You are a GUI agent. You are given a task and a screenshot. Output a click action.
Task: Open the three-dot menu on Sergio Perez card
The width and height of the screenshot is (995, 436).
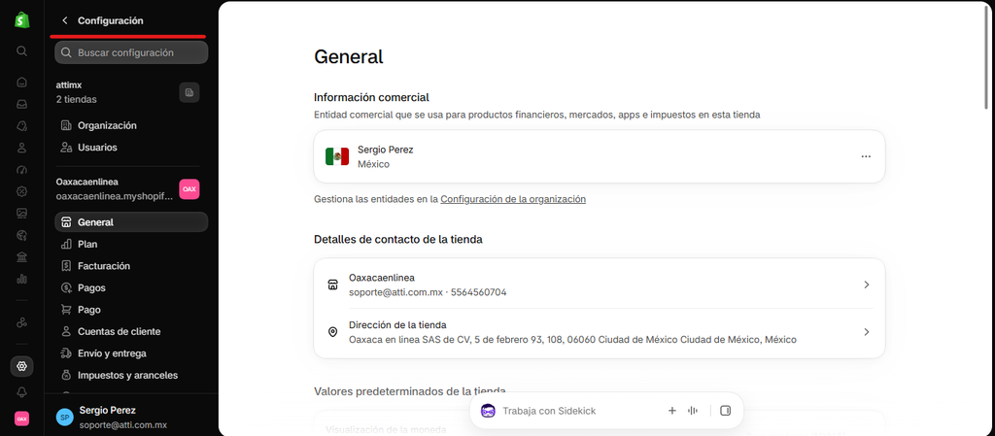pos(866,156)
